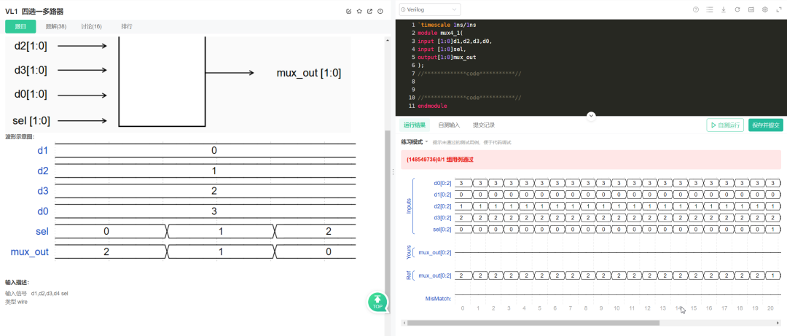Click the edit note icon beside the title
The image size is (787, 336).
(x=349, y=11)
